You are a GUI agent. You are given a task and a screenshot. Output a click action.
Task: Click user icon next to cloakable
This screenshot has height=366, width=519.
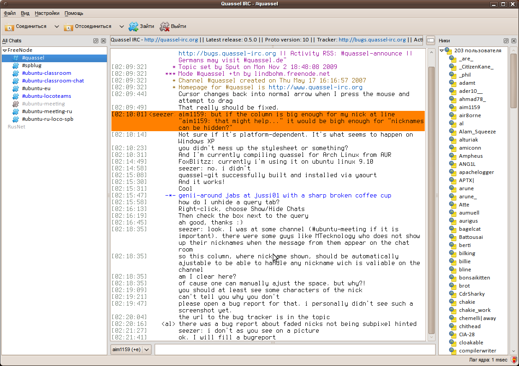coord(453,343)
